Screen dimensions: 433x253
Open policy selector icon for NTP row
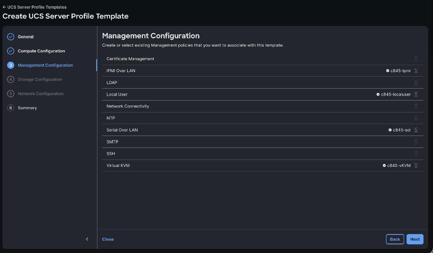click(416, 118)
